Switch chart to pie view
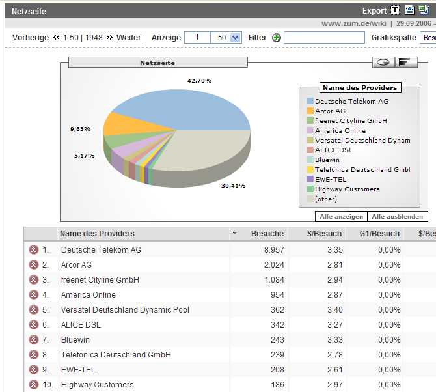436x392 pixels. [x=383, y=63]
